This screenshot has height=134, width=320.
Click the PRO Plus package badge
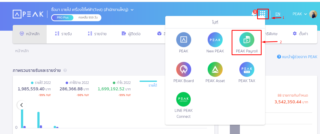63,17
